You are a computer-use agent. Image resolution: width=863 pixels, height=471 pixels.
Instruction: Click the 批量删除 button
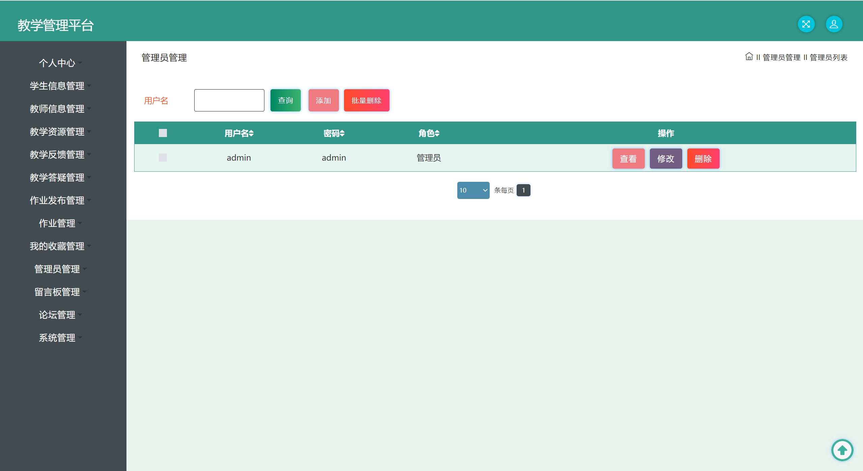366,100
